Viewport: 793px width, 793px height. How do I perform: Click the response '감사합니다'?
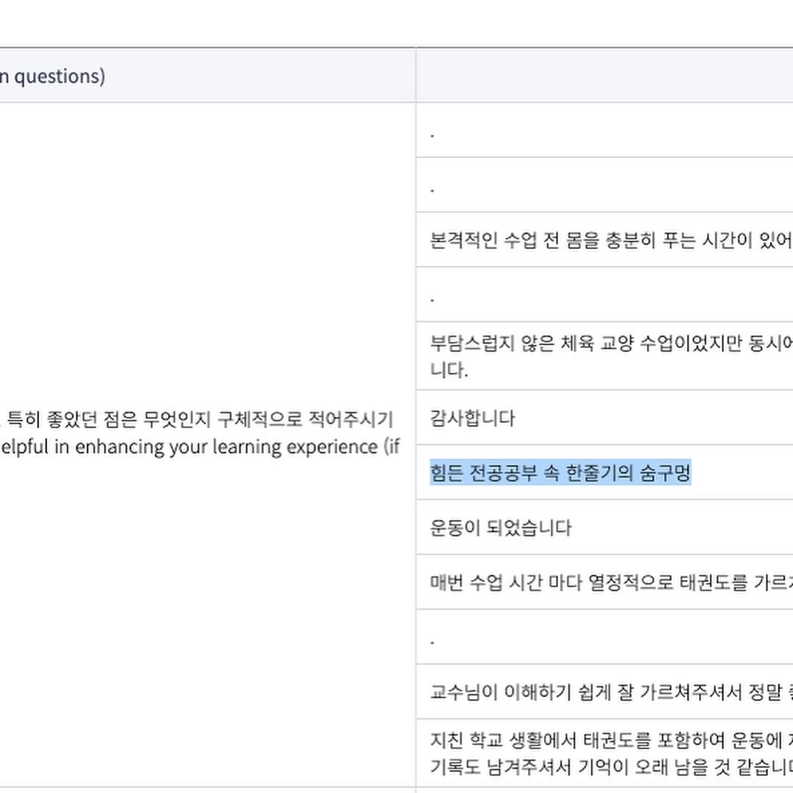pyautogui.click(x=472, y=419)
